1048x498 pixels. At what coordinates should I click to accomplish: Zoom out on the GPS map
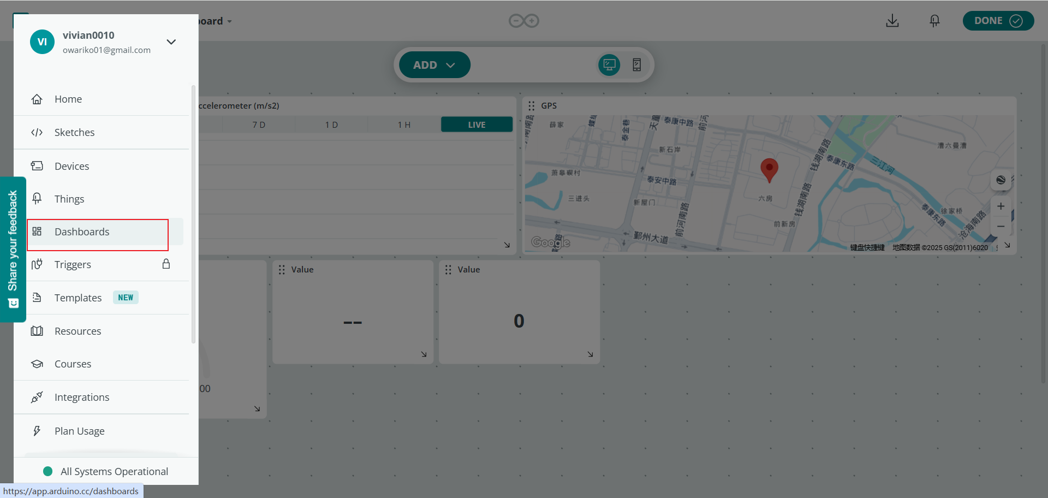pos(1001,226)
